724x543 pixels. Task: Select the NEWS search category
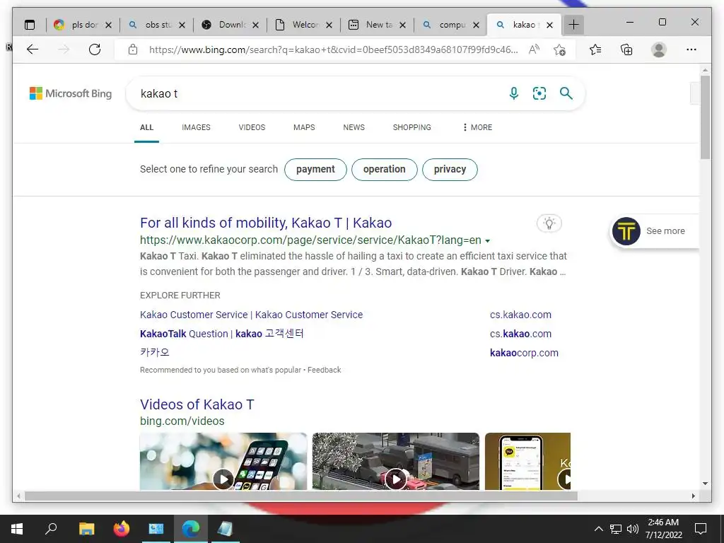354,127
